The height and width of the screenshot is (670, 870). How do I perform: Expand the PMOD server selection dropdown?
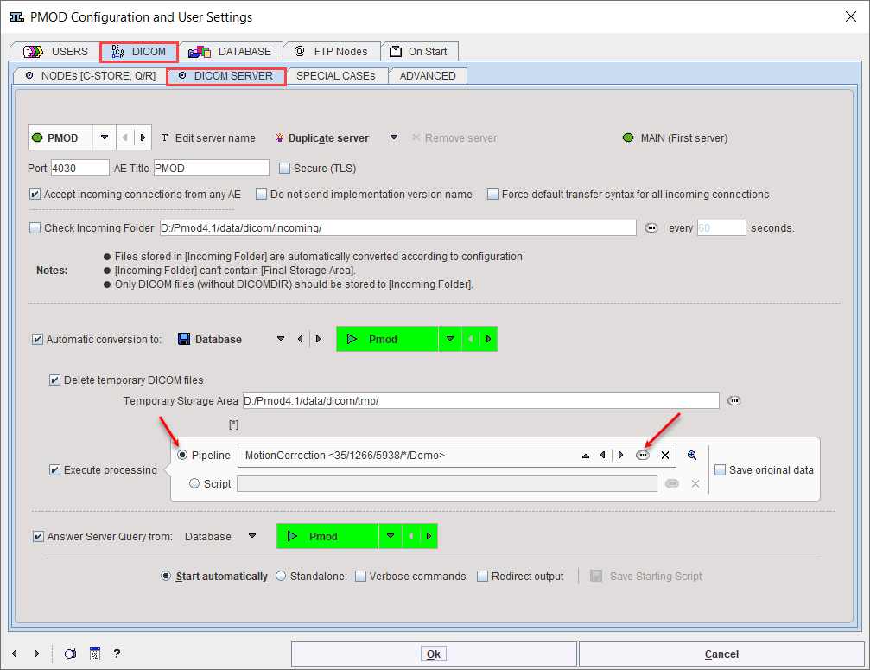click(x=105, y=137)
